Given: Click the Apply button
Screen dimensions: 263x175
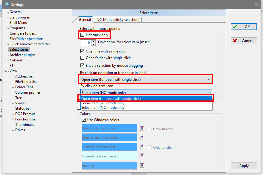Looking at the screenshot, I should (244, 166).
